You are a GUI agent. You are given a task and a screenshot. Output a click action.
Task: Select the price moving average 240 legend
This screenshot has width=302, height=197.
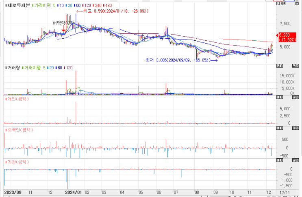coord(98,5)
